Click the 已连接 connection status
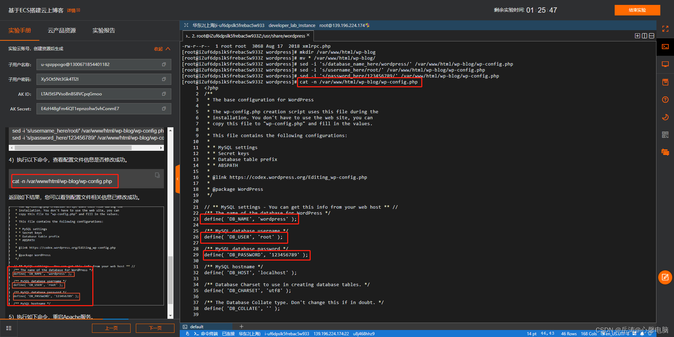The height and width of the screenshot is (337, 674). [x=228, y=334]
